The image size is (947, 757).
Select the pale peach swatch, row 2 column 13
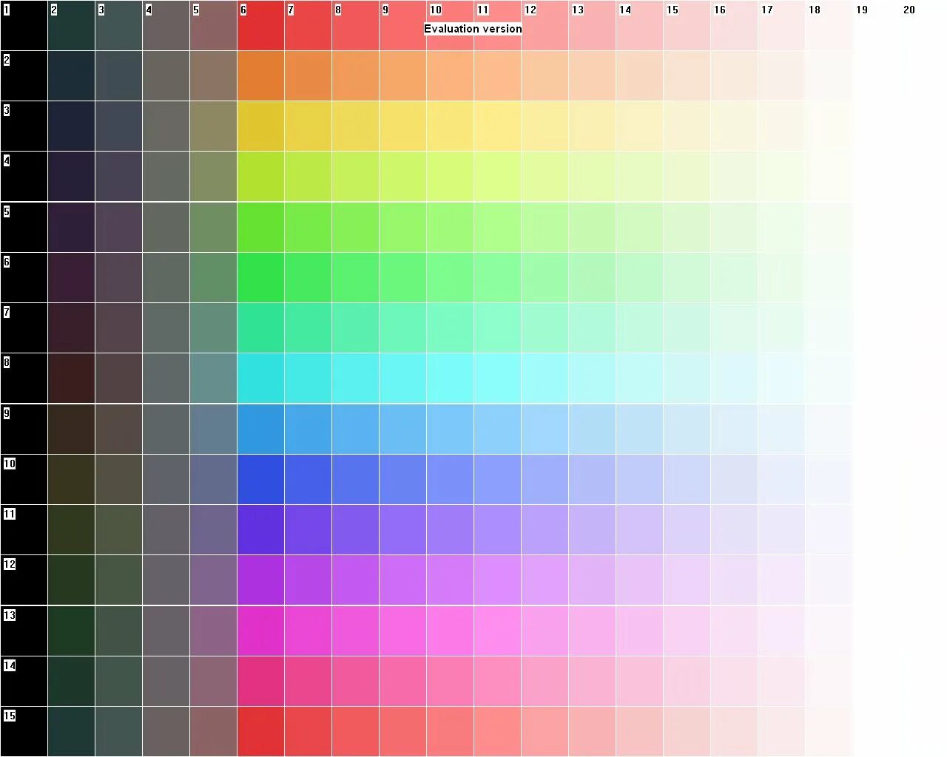[592, 75]
